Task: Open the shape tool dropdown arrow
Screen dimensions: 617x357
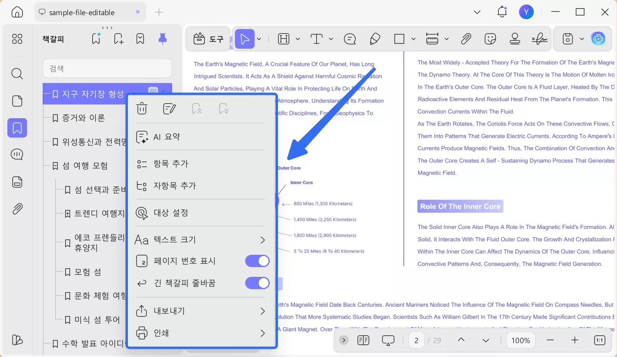Action: tap(413, 38)
